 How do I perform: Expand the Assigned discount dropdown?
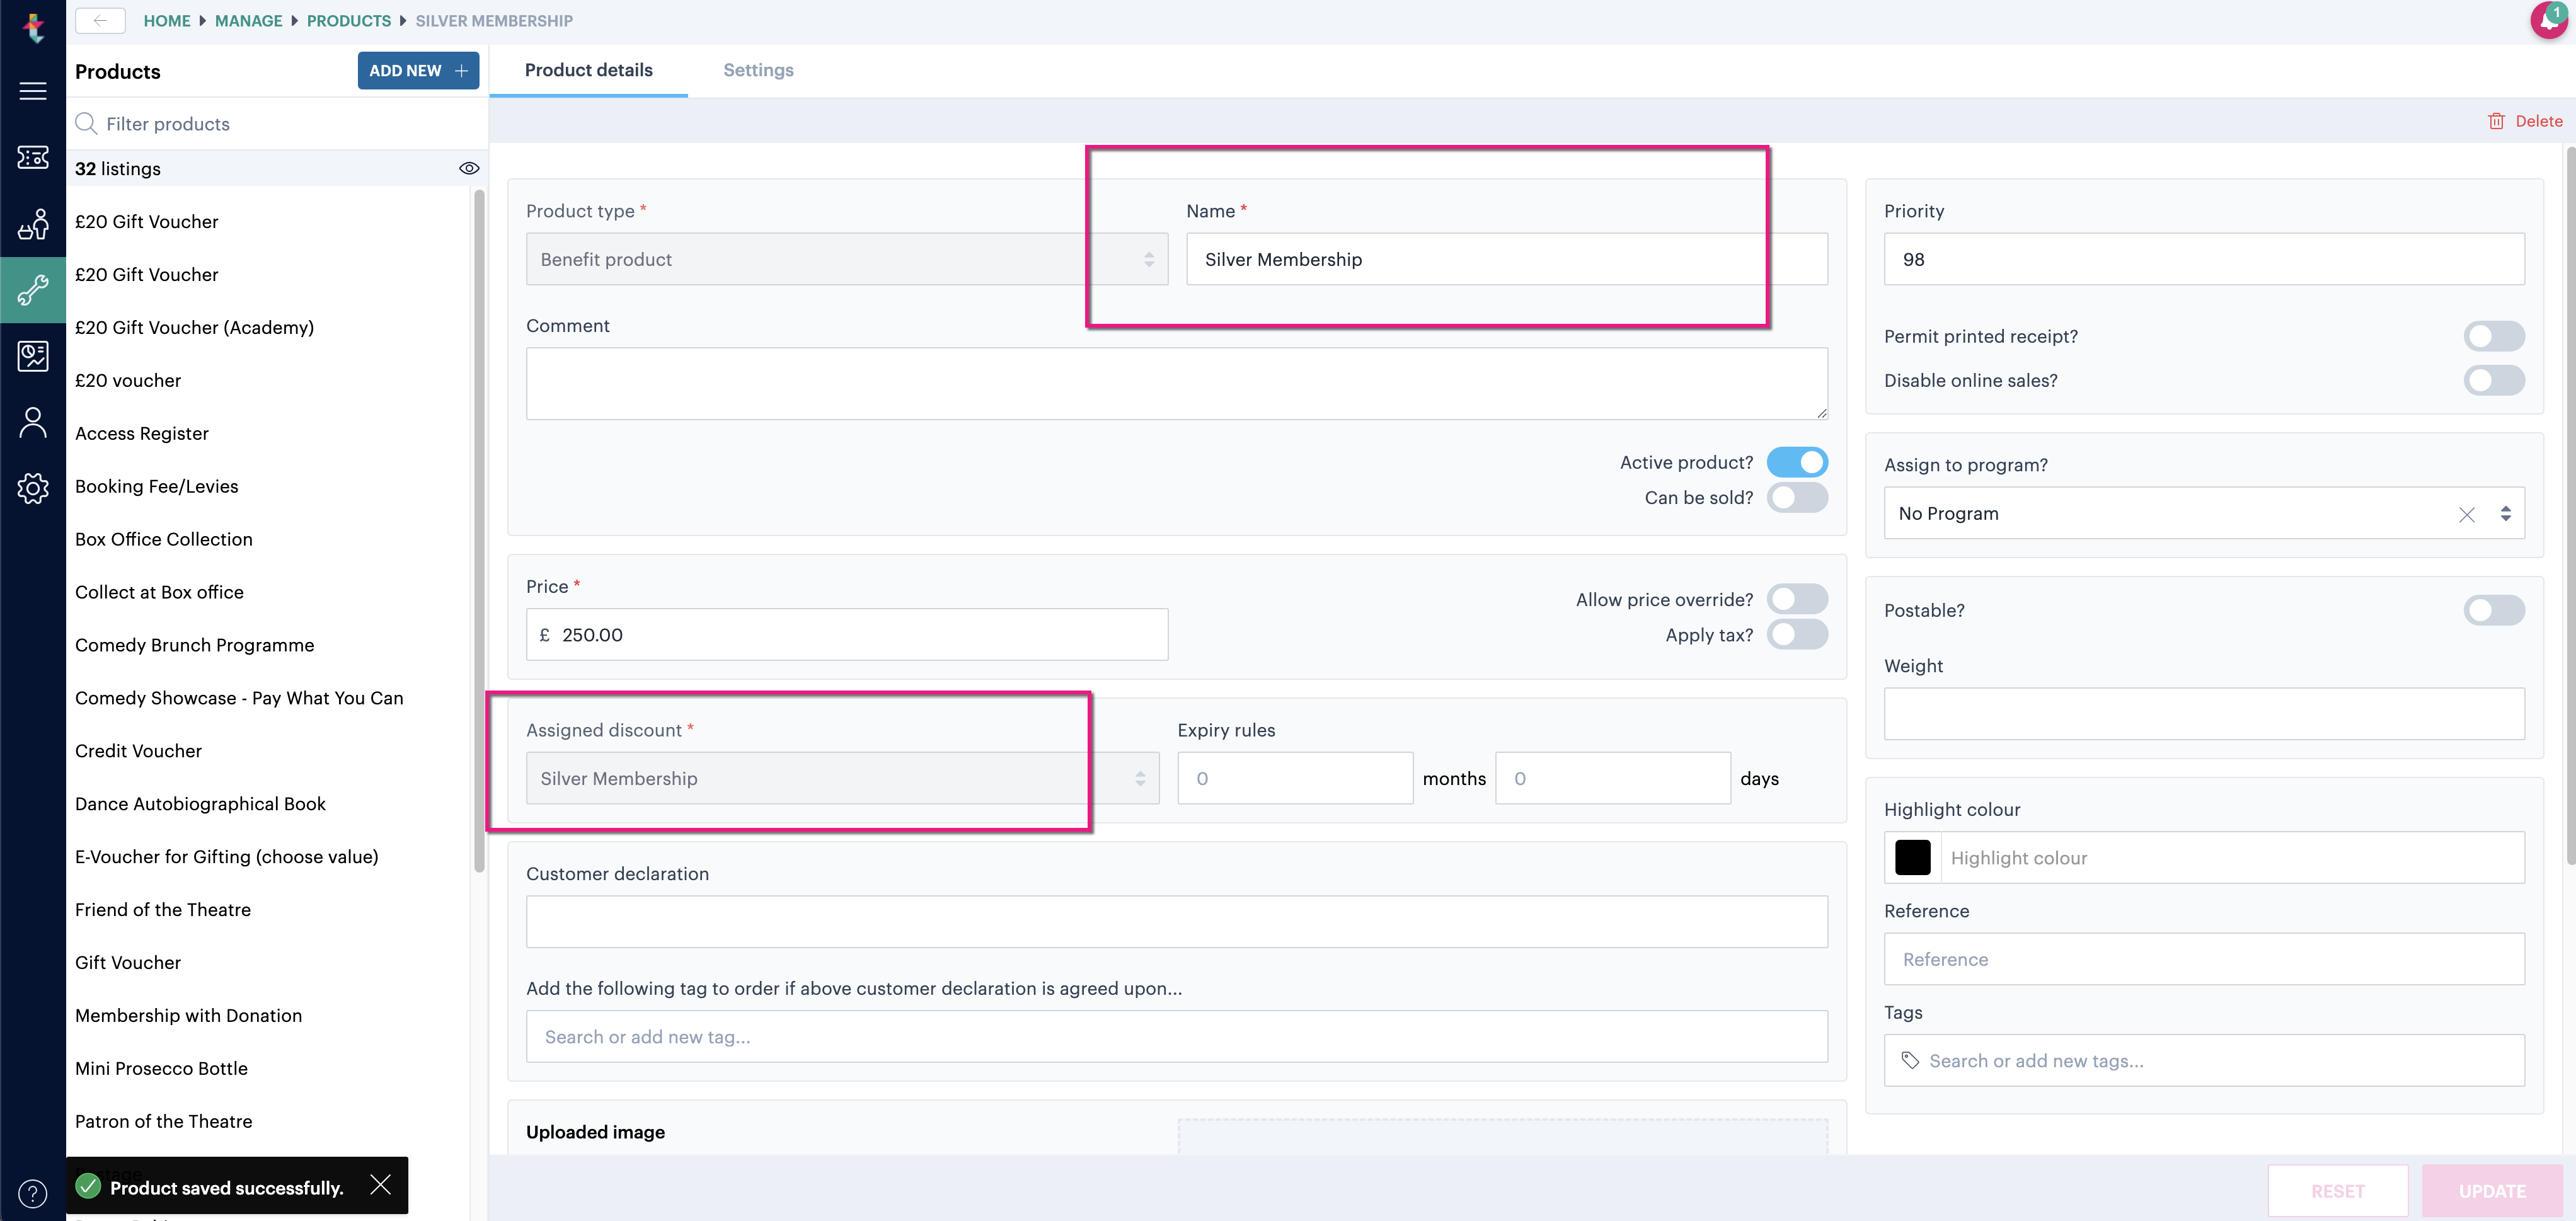tap(842, 778)
